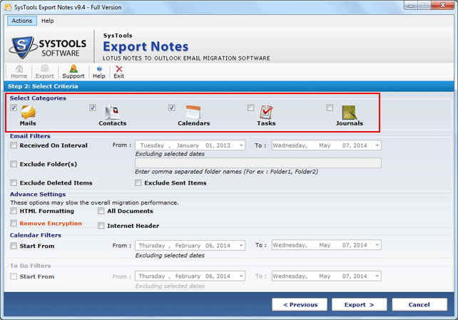Viewport: 458px width, 320px height.
Task: Enable HTML Formatting option
Action: tap(14, 211)
